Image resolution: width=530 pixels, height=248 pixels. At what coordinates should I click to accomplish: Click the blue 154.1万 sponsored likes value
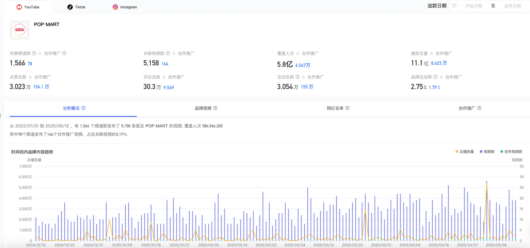click(x=41, y=87)
